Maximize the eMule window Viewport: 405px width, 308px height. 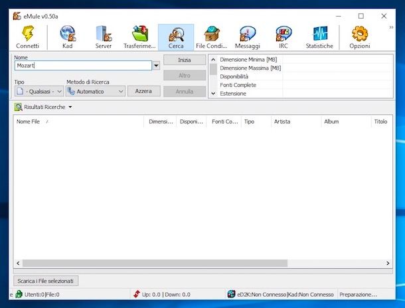tap(361, 16)
